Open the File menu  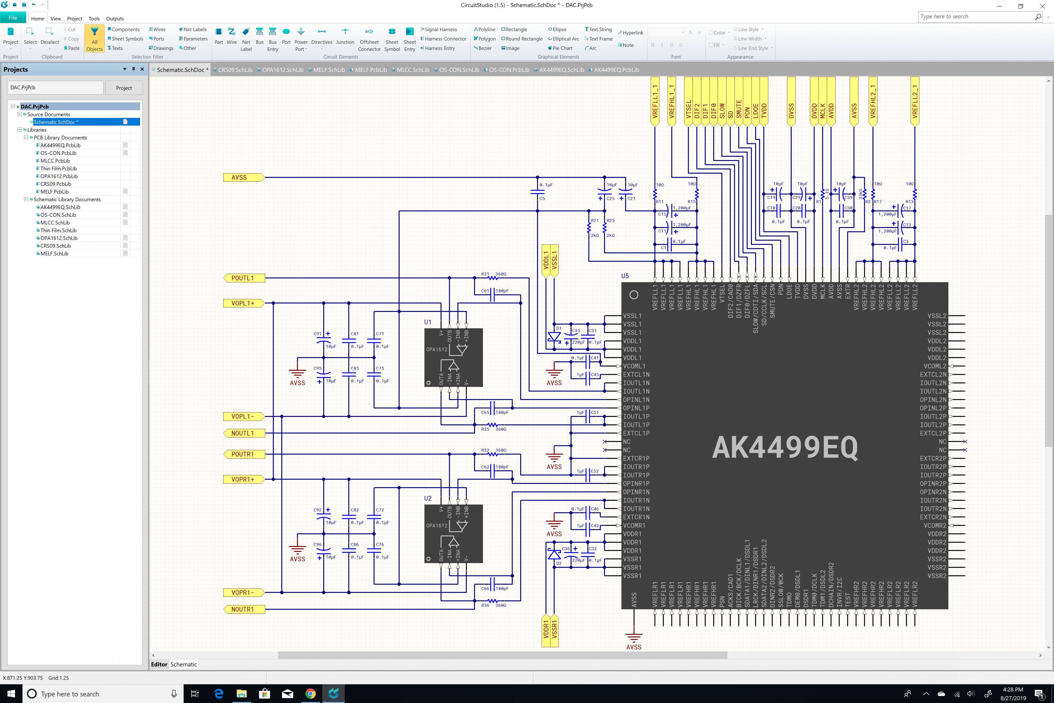point(13,18)
